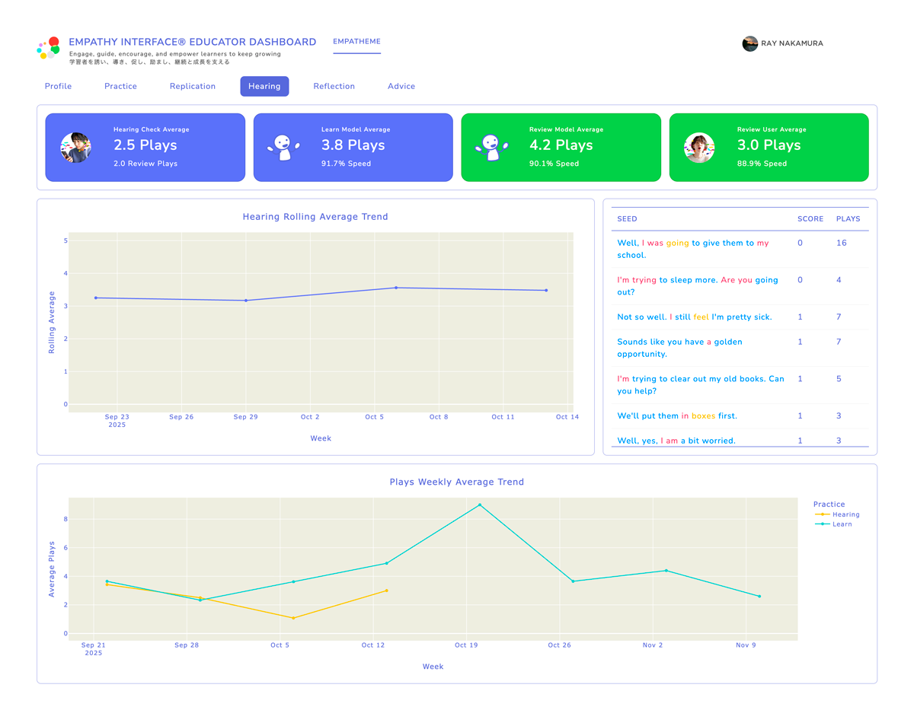Viewport: 914px width, 710px height.
Task: Open the Profile tab
Action: pyautogui.click(x=58, y=86)
